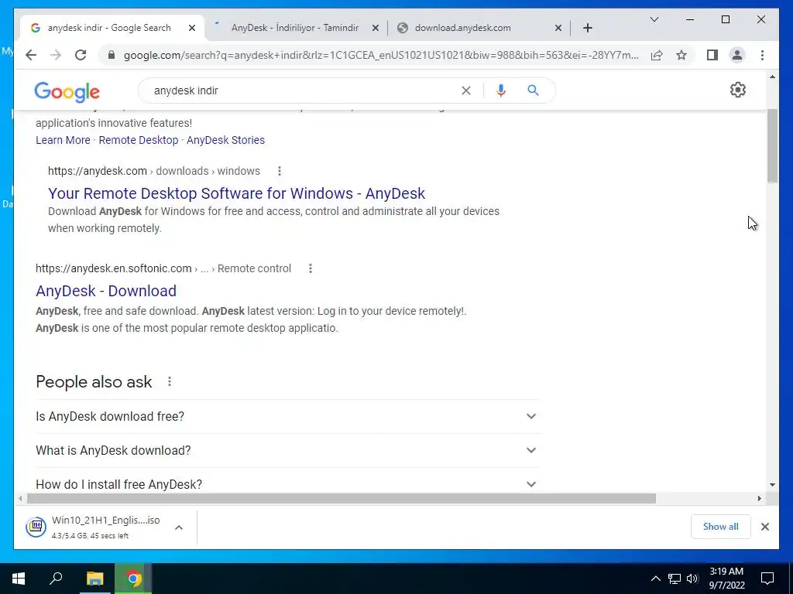793x594 pixels.
Task: Open the notification center icon
Action: pos(767,579)
